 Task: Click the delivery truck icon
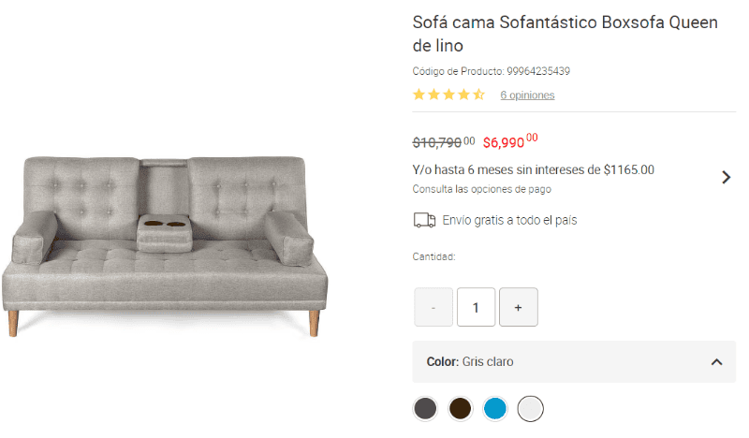click(x=424, y=220)
